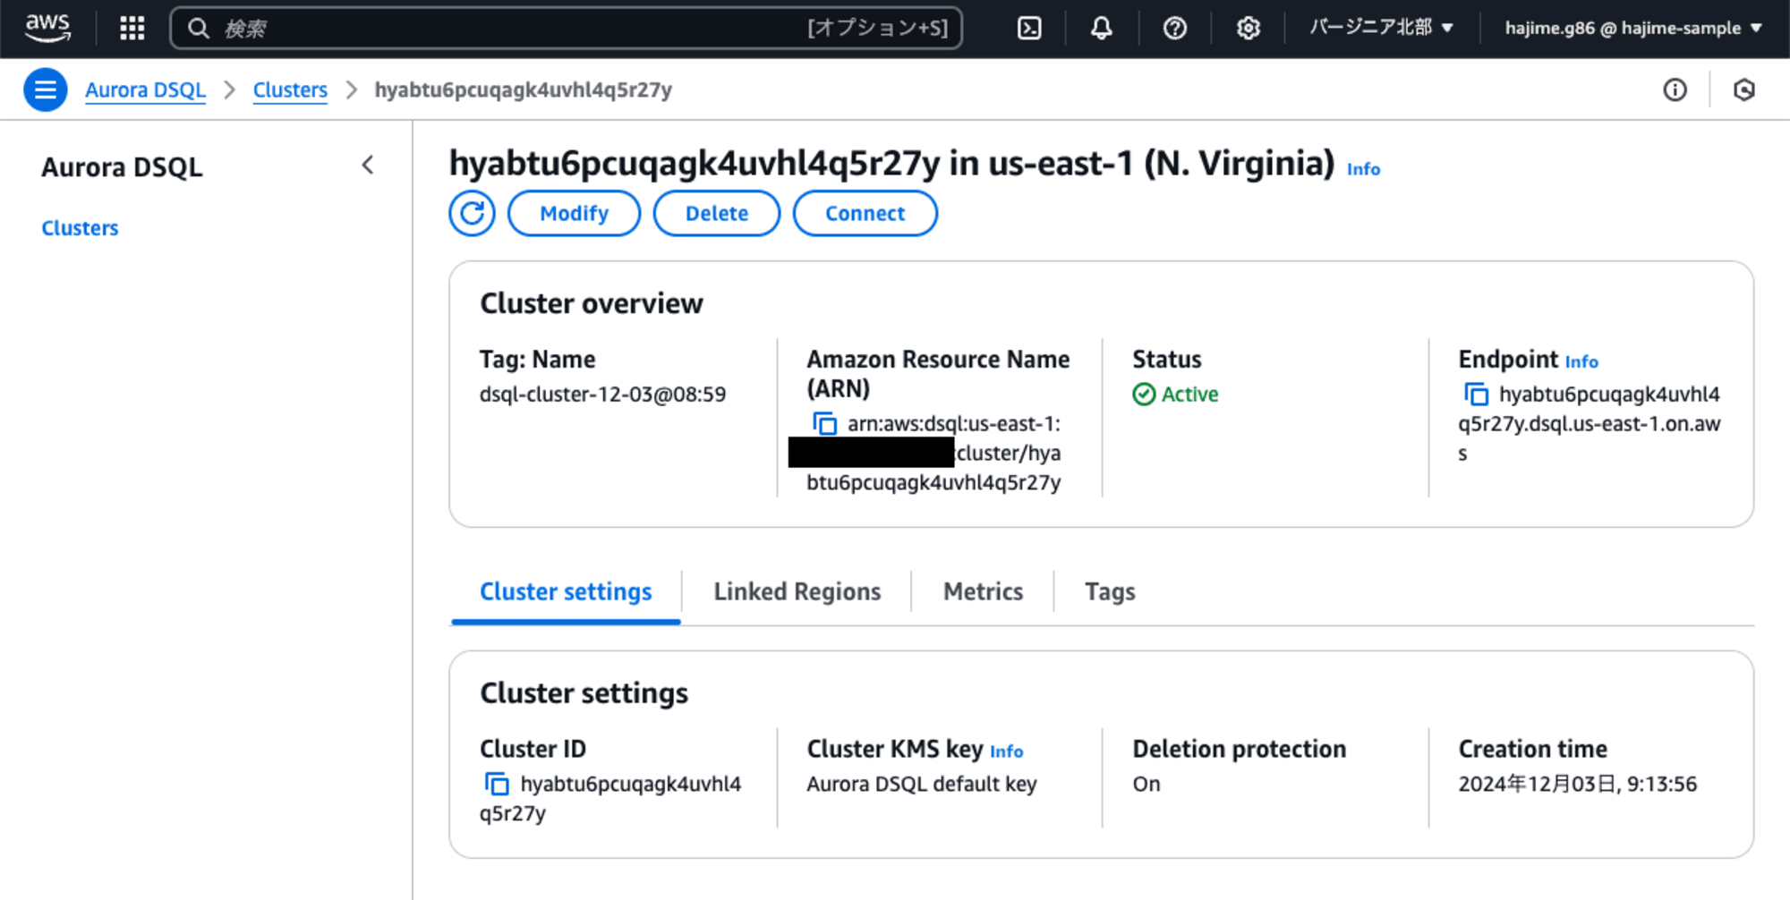This screenshot has height=900, width=1790.
Task: Open the info panel circle icon
Action: 1675,89
